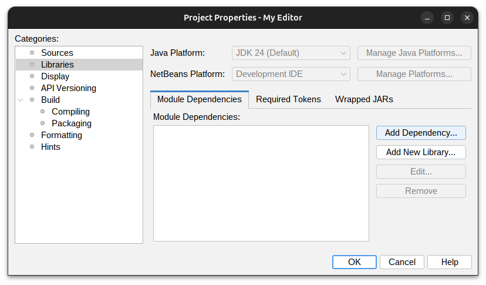Switch to the Required Tokens tab
This screenshot has height=285, width=486.
point(288,99)
